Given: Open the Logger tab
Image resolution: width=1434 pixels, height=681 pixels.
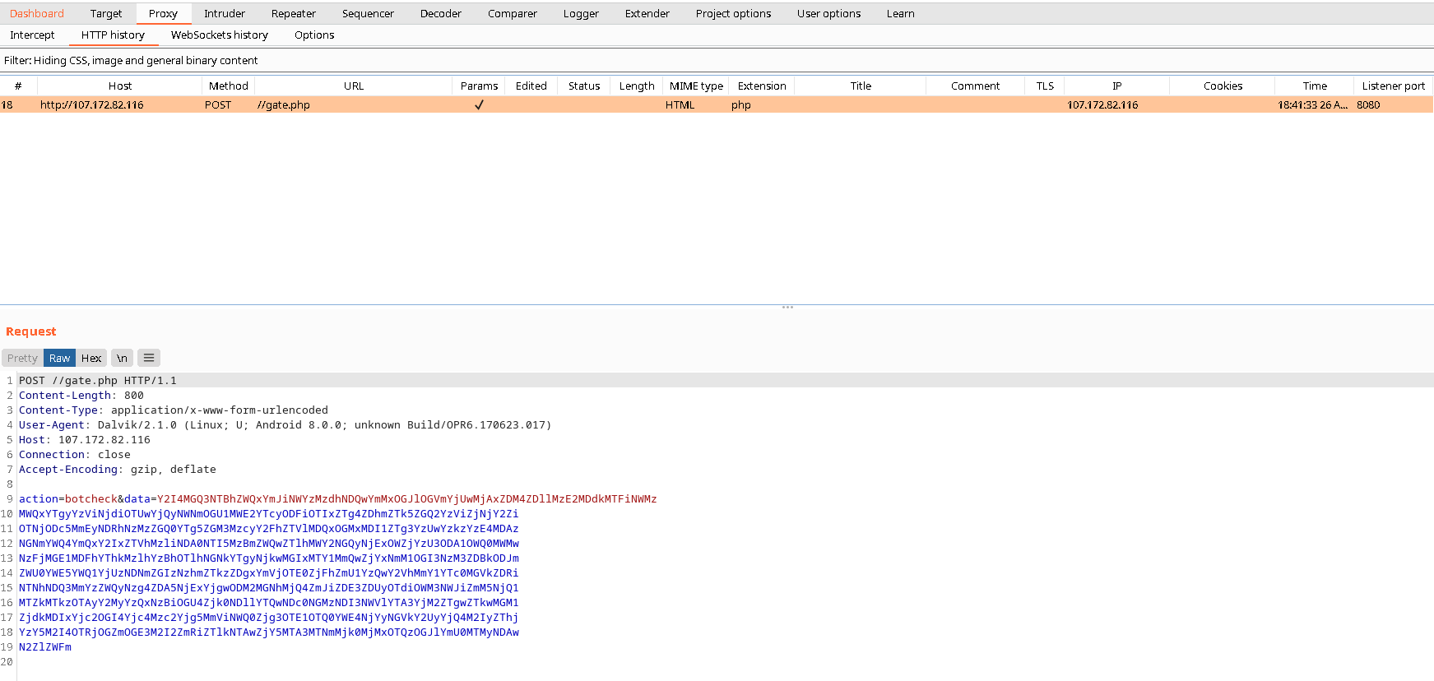Looking at the screenshot, I should click(581, 13).
